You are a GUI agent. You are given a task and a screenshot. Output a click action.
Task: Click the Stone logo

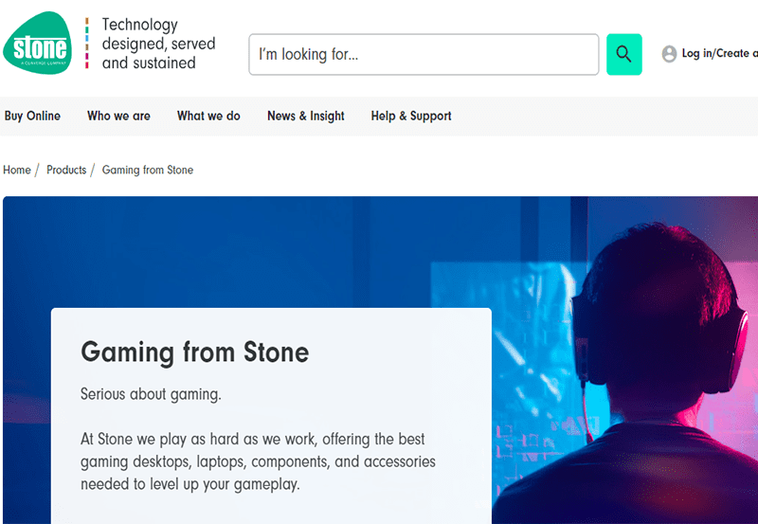click(38, 43)
